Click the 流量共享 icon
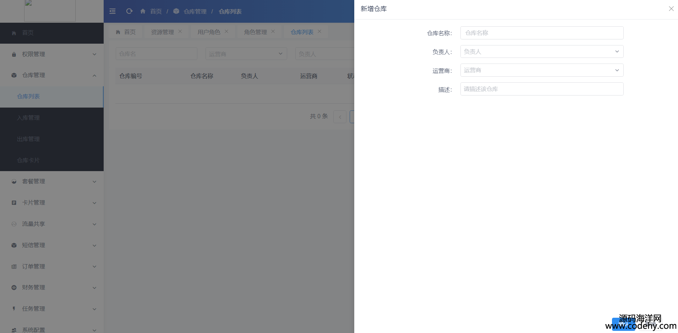This screenshot has width=678, height=333. click(x=14, y=224)
